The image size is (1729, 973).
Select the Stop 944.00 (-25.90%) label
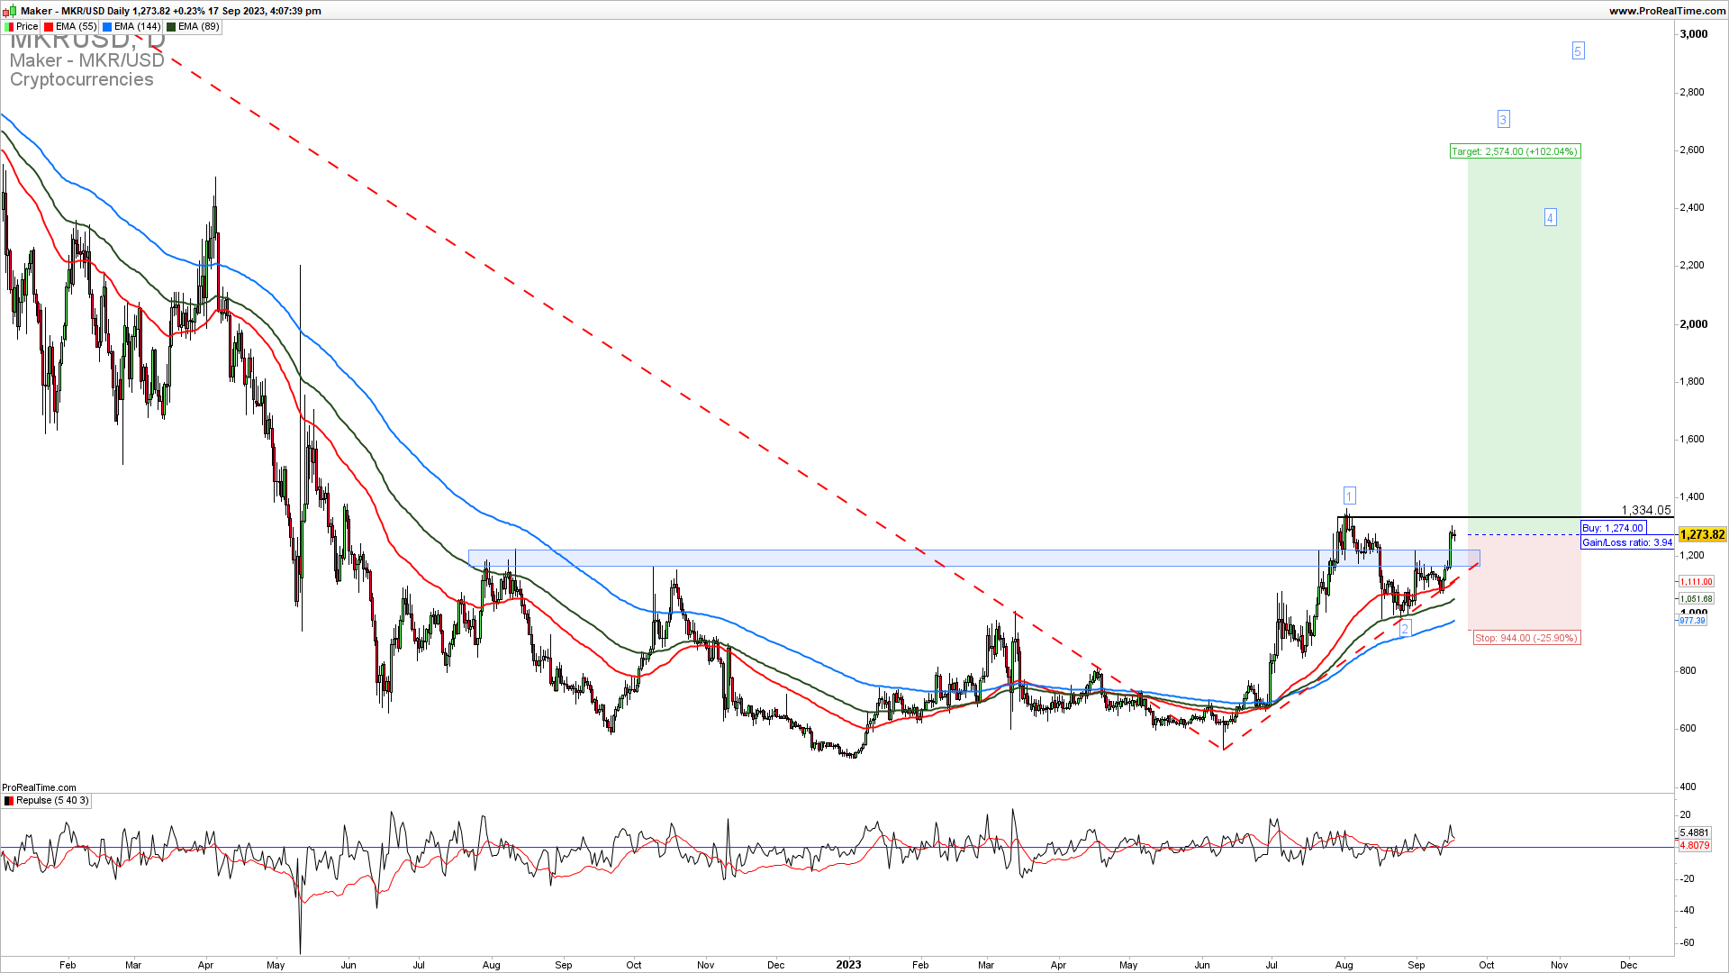pyautogui.click(x=1526, y=638)
